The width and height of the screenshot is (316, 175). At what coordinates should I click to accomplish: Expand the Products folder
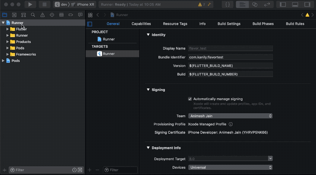[8, 42]
